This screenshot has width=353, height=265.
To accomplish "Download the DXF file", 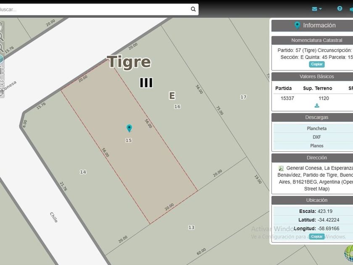I will 316,137.
